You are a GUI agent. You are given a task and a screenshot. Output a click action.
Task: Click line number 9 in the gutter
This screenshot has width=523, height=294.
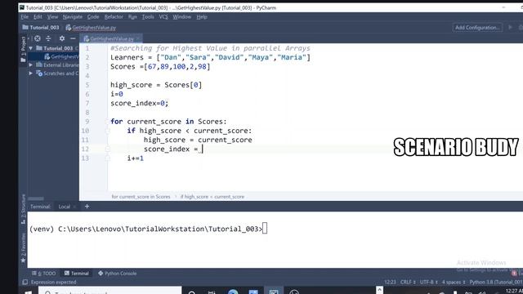(87, 122)
